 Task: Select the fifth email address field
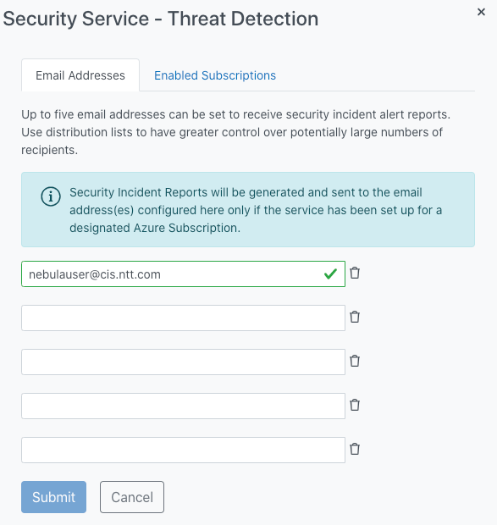pyautogui.click(x=183, y=450)
